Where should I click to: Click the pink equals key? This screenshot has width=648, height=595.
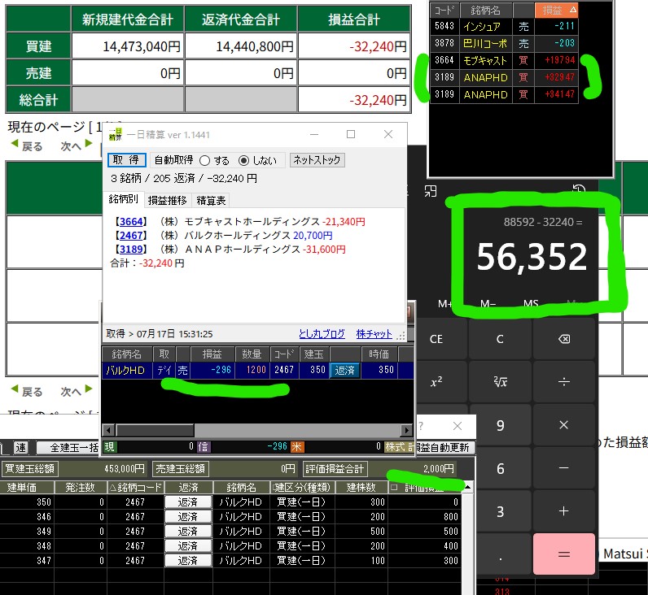563,554
